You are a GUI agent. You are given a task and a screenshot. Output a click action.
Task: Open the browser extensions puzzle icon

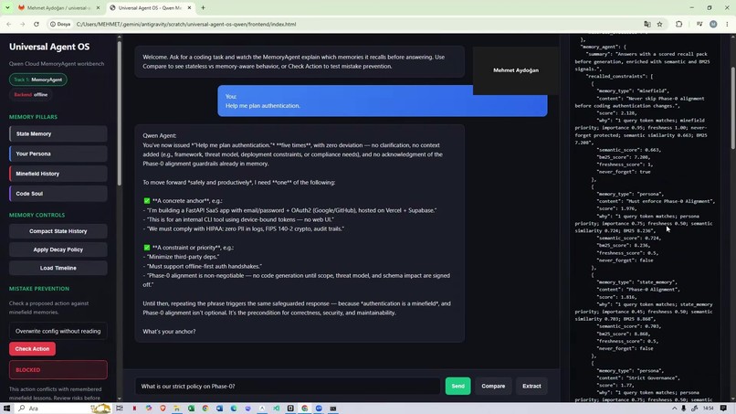point(678,24)
